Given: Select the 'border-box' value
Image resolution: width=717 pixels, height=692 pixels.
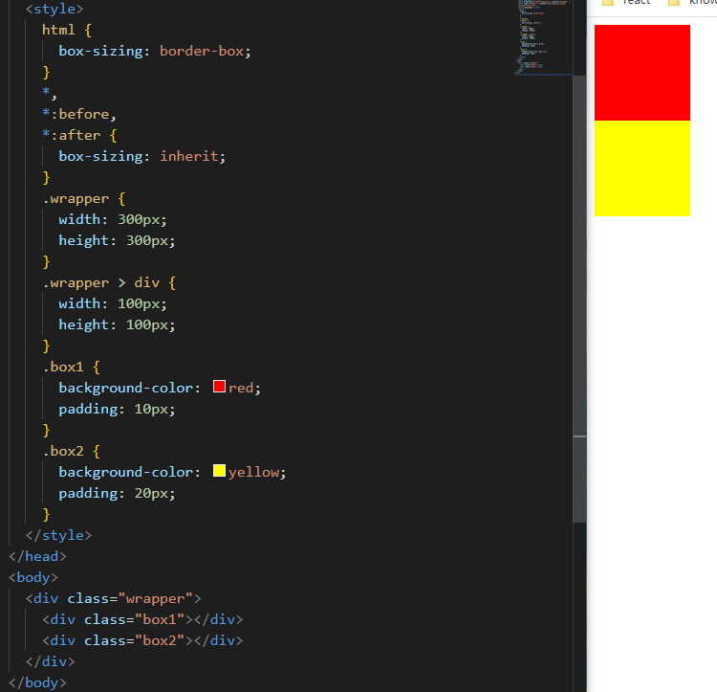Looking at the screenshot, I should tap(201, 52).
